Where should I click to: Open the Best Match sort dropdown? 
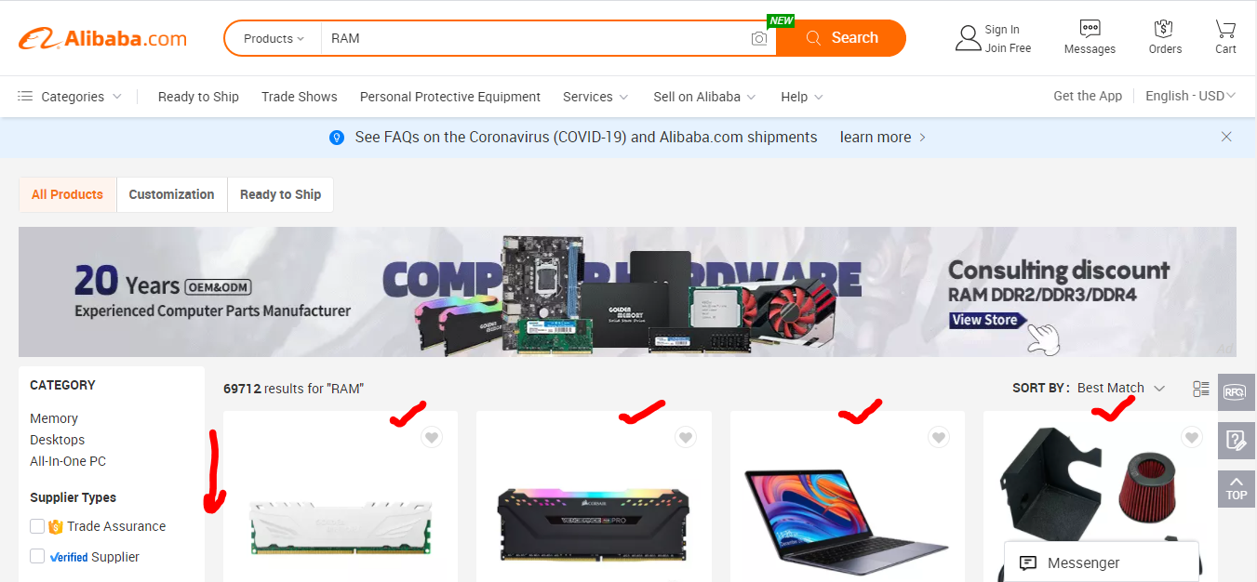[x=1121, y=388]
